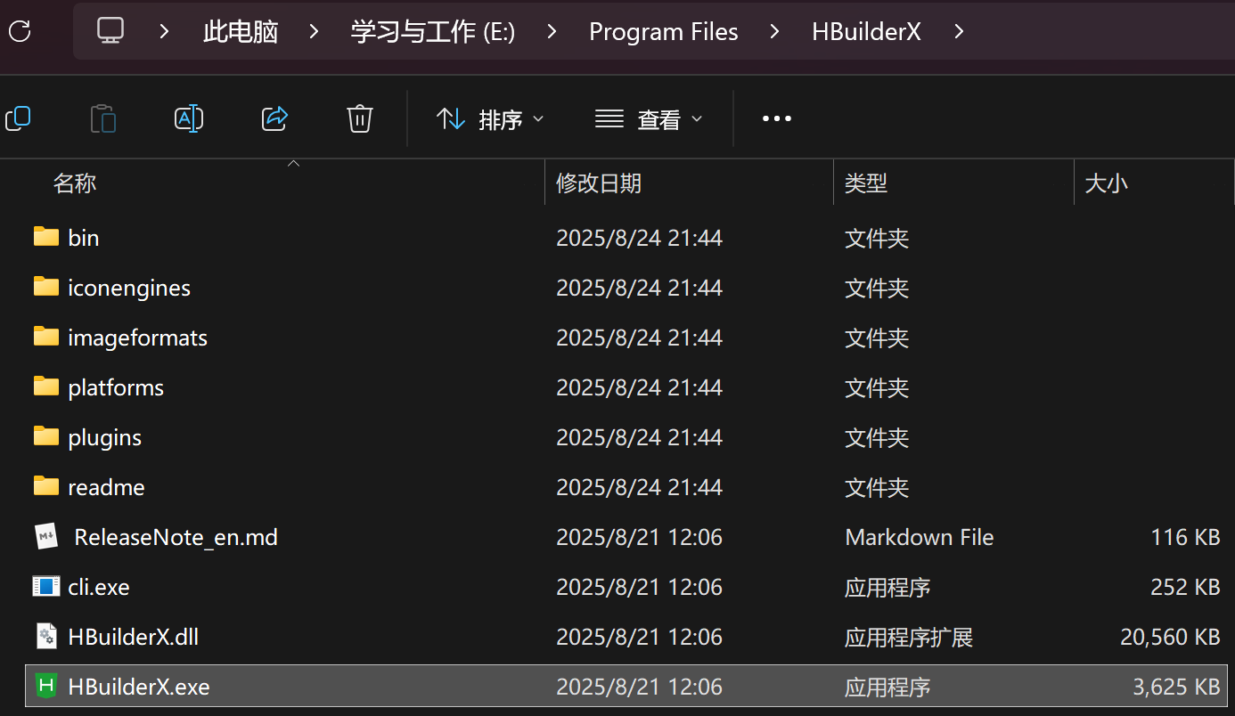
Task: Click the paste clipboard icon
Action: [x=103, y=118]
